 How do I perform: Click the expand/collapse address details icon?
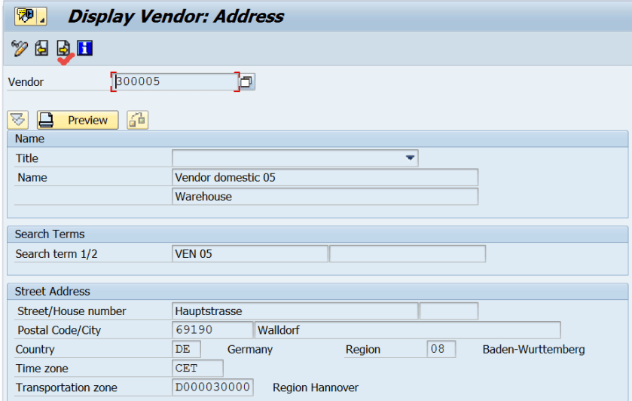18,120
